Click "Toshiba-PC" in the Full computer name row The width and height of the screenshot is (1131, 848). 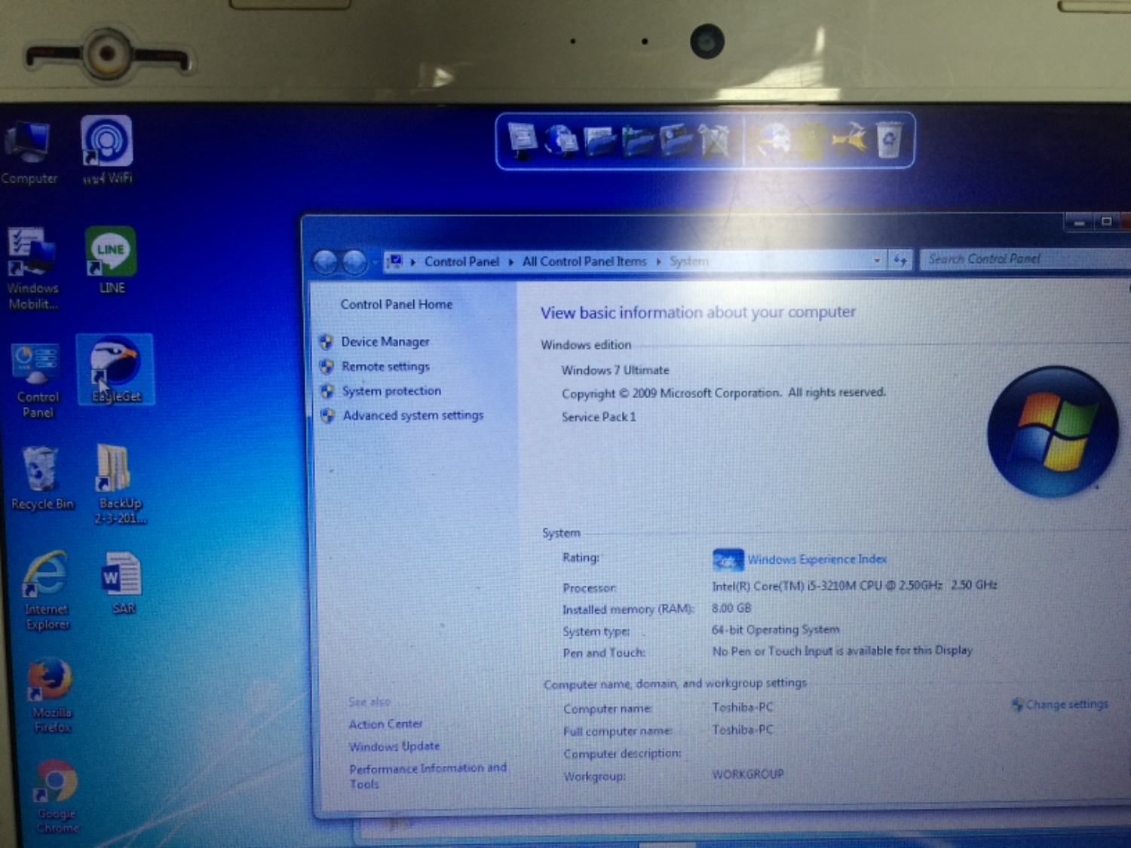coord(743,730)
